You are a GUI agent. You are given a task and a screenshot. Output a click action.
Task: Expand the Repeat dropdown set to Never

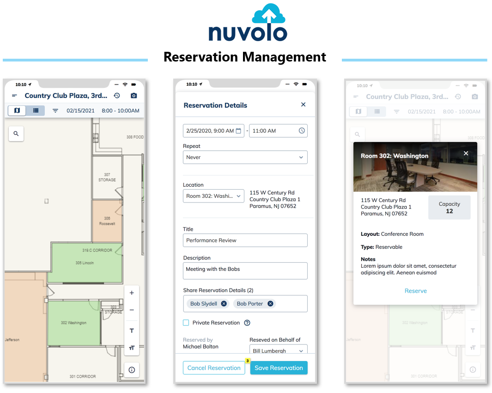[245, 157]
